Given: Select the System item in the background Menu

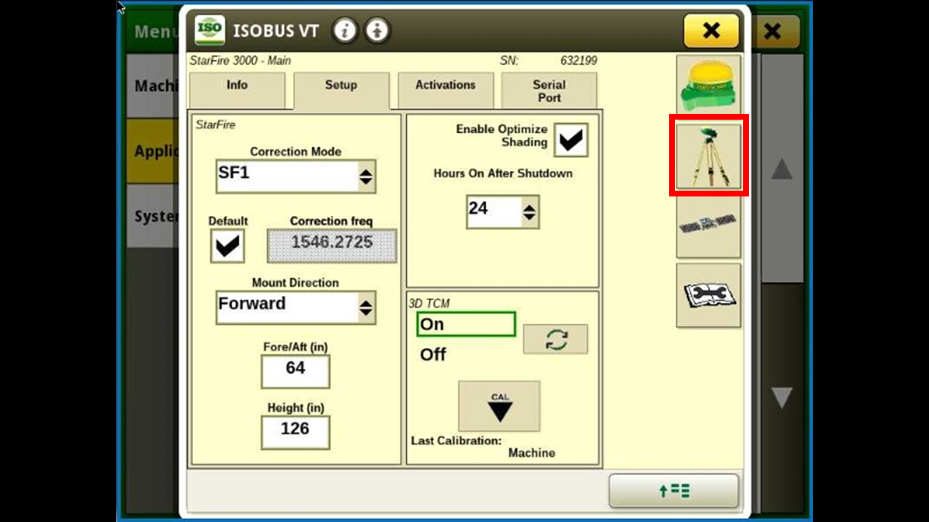Looking at the screenshot, I should 153,216.
